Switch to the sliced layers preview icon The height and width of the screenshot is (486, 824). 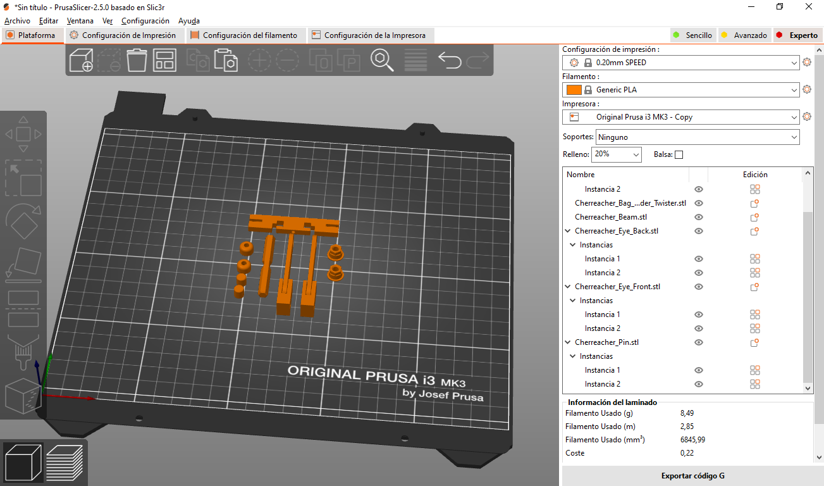pyautogui.click(x=65, y=462)
